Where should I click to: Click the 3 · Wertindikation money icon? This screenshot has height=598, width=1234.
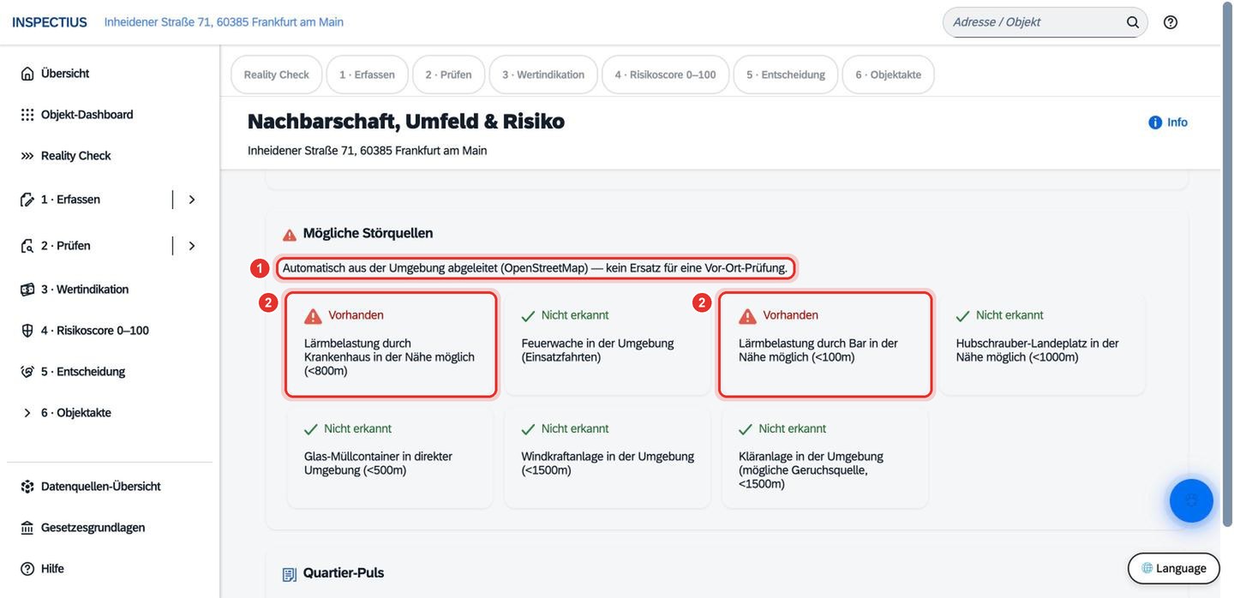tap(27, 290)
